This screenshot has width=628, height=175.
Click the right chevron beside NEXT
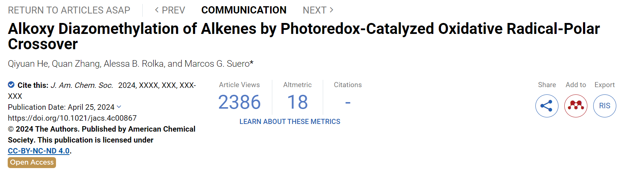332,10
